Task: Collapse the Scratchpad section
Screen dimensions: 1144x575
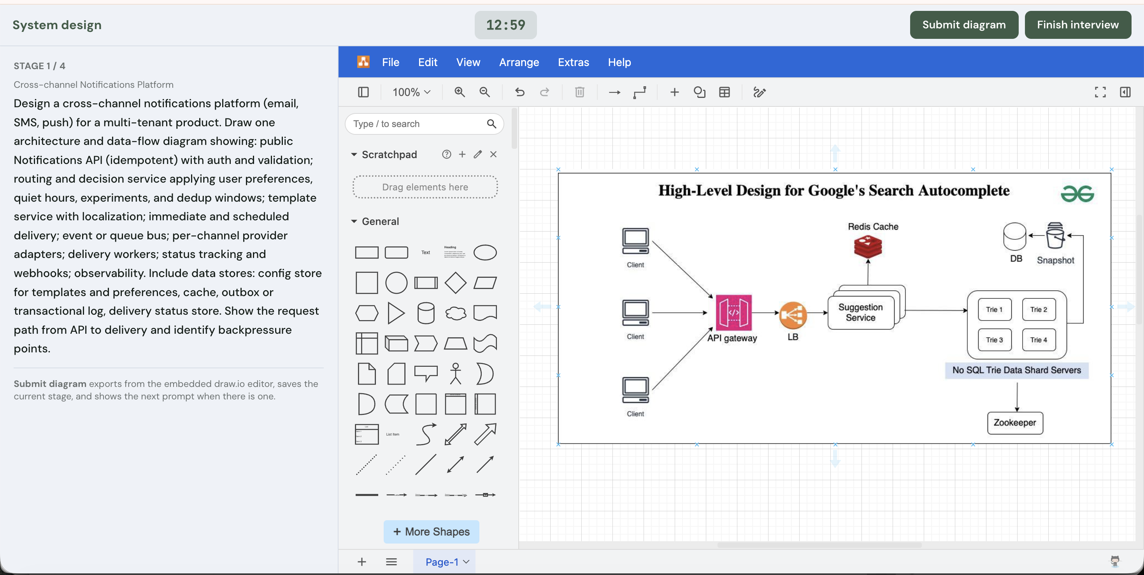Action: point(354,154)
